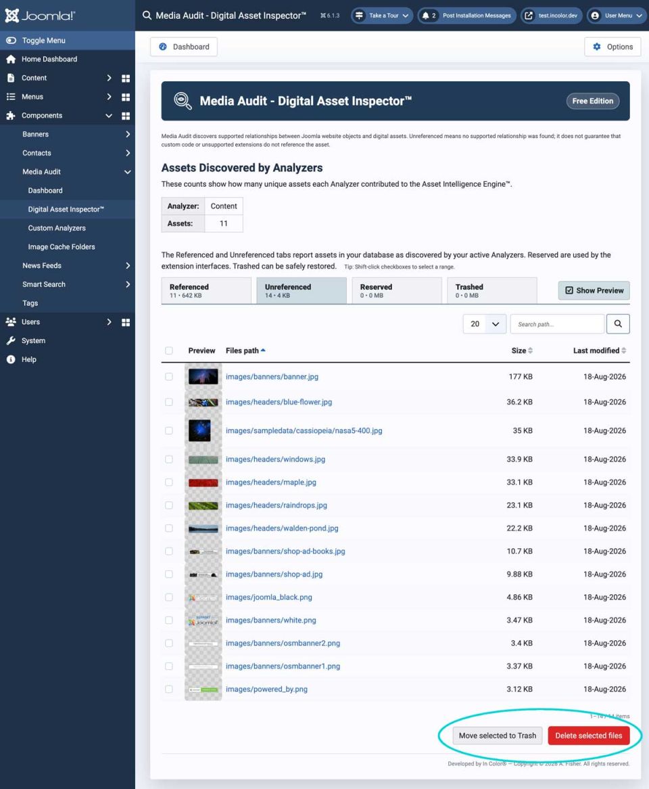The image size is (649, 789).
Task: Open Components dashboard grid icon
Action: pyautogui.click(x=126, y=116)
